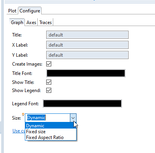Click the lightbulb hint icon beside Size
Screen dimensions: 155x153
pos(23,115)
